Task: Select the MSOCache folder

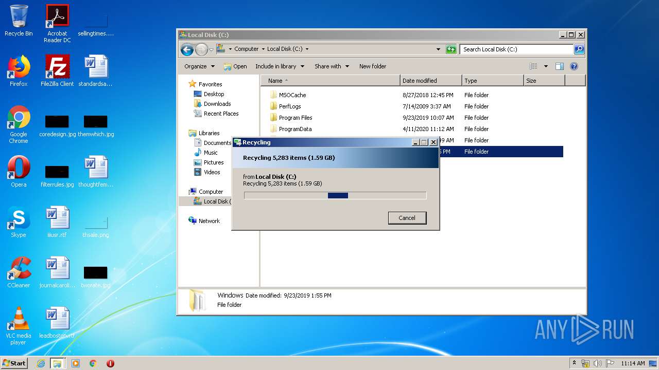Action: pos(292,95)
